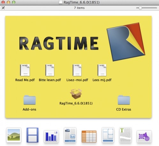This screenshot has height=146, width=159.
Task: Click the blue filmstrip movie icon
Action: pyautogui.click(x=33, y=135)
